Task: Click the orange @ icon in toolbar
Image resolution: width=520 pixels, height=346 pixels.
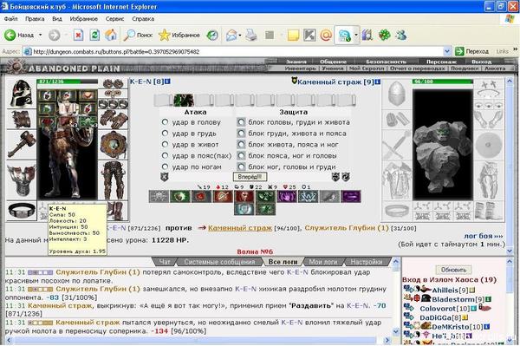Action: coord(326,35)
